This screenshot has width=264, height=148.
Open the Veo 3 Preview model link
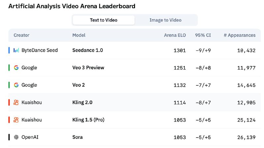(88, 68)
